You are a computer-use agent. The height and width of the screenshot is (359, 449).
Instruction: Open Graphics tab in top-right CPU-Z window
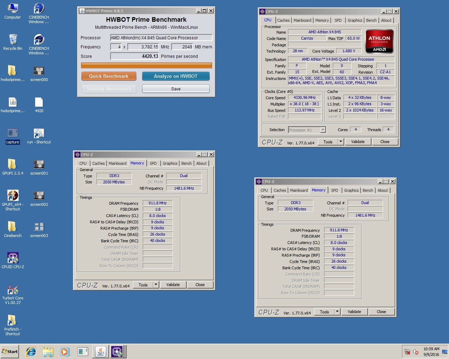355,20
